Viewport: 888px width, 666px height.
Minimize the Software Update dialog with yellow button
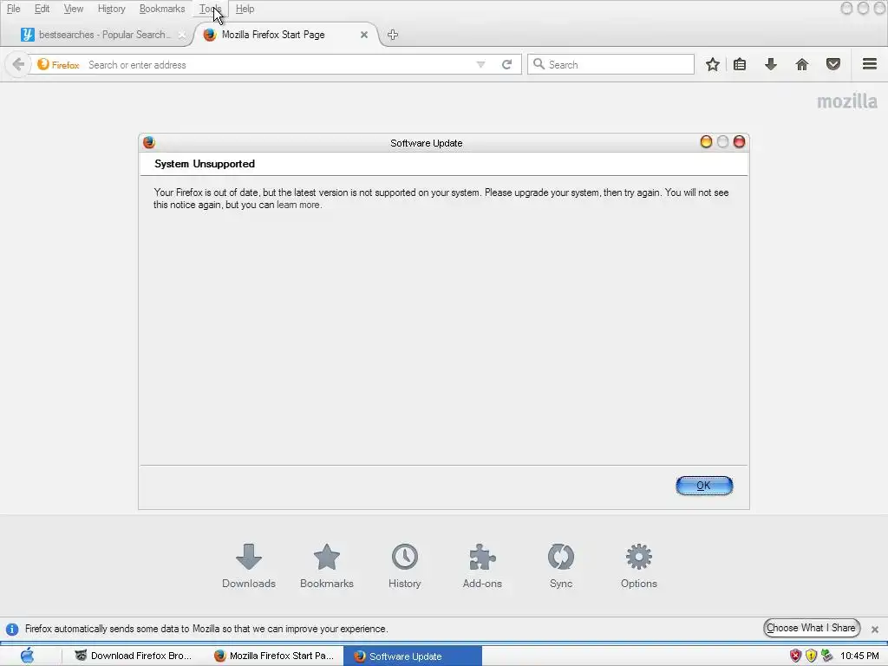pyautogui.click(x=706, y=141)
